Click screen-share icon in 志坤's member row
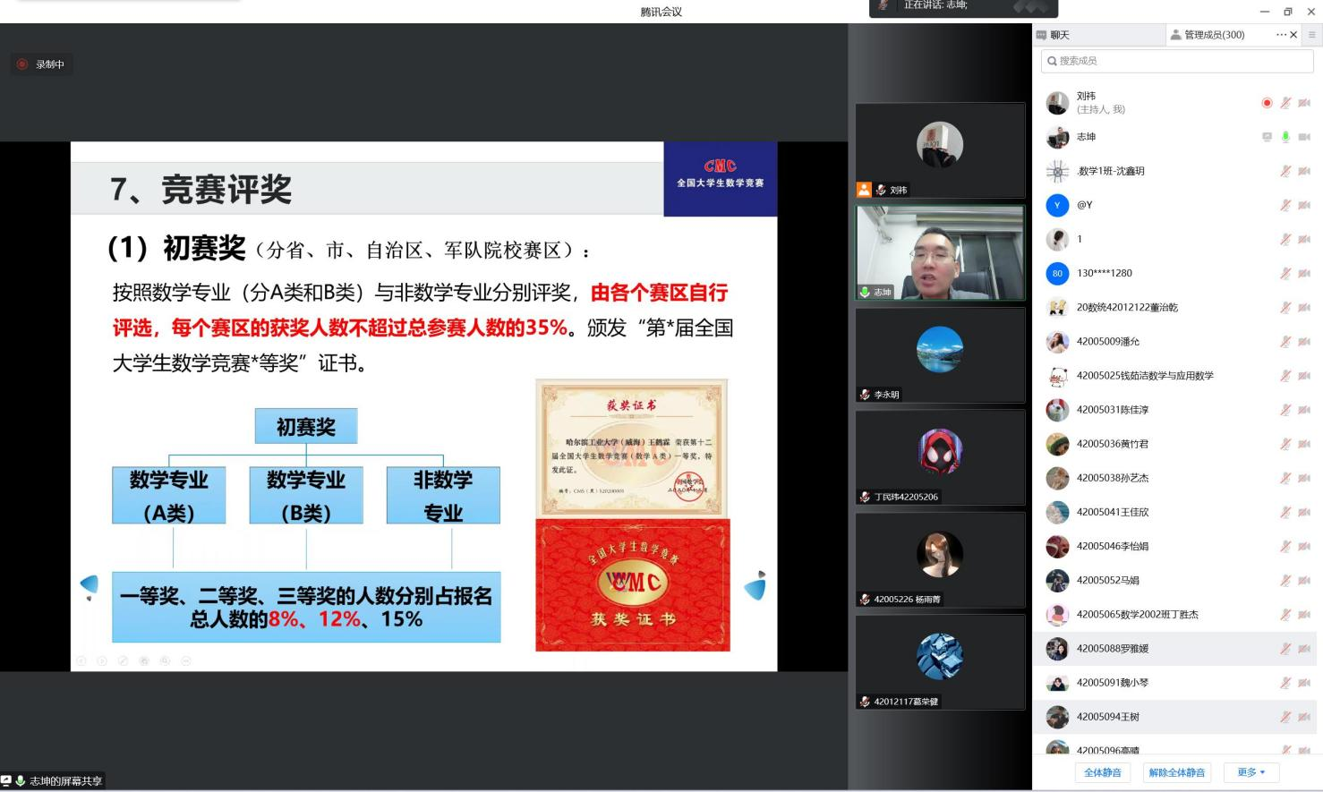 tap(1267, 137)
